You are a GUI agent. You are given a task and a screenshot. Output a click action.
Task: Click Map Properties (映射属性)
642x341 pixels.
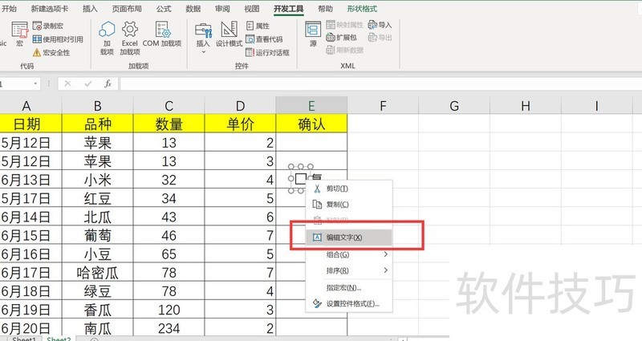[345, 25]
